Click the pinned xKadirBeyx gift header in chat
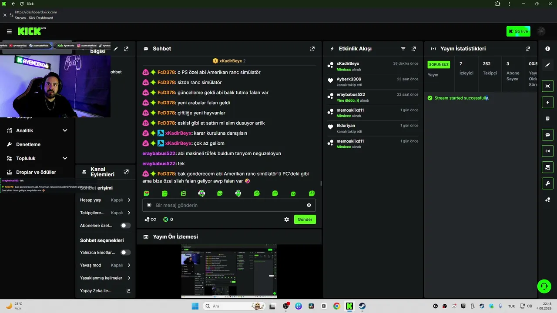 click(x=229, y=61)
